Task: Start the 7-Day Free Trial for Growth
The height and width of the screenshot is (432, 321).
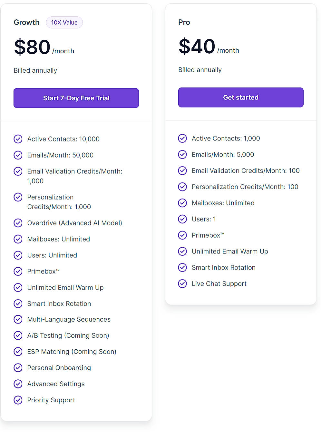Action: 76,98
